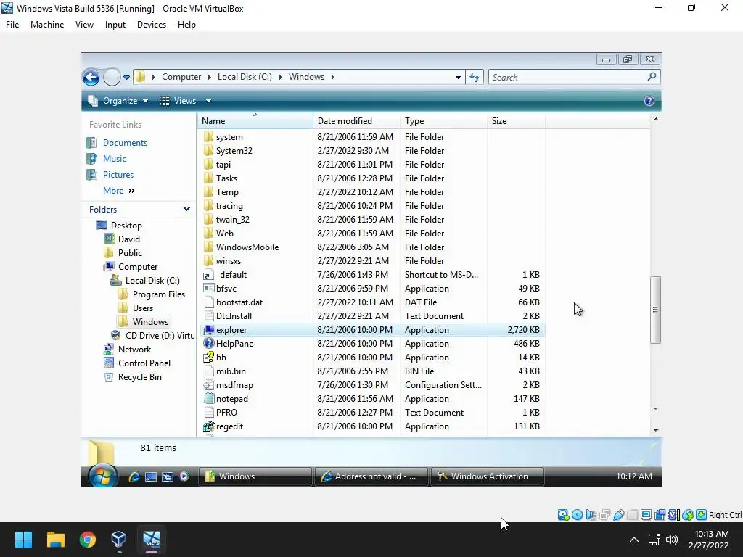Click the forward navigation arrow button

pos(112,77)
